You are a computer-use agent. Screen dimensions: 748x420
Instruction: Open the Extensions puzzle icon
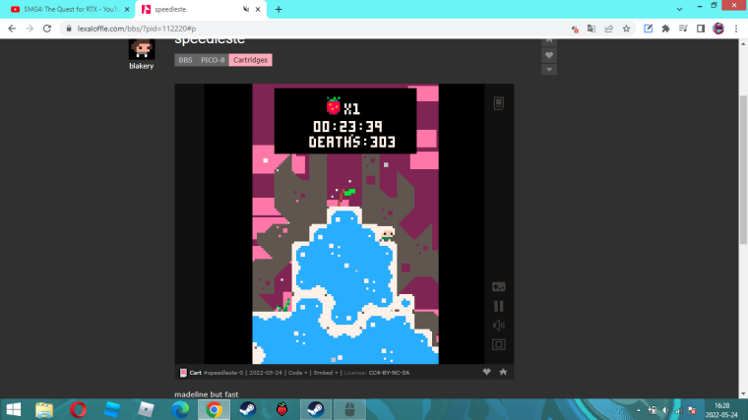click(x=665, y=29)
